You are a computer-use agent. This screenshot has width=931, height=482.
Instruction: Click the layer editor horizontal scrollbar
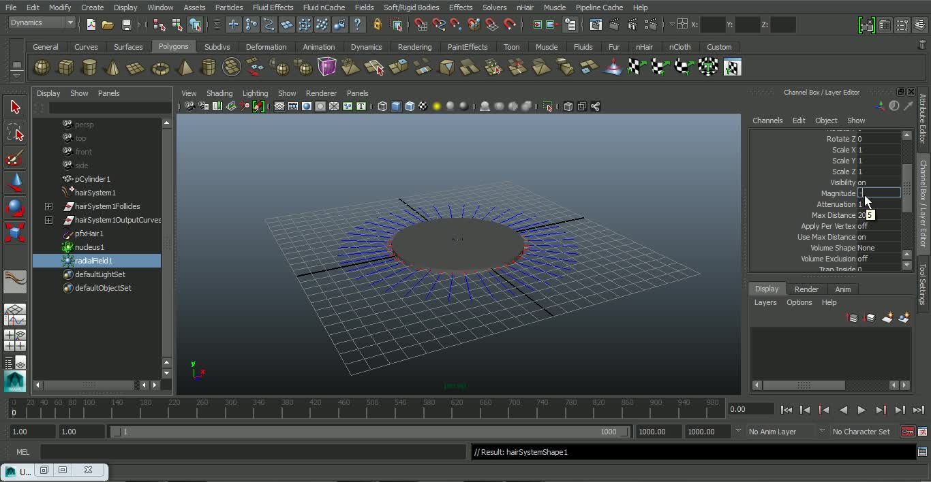click(804, 385)
